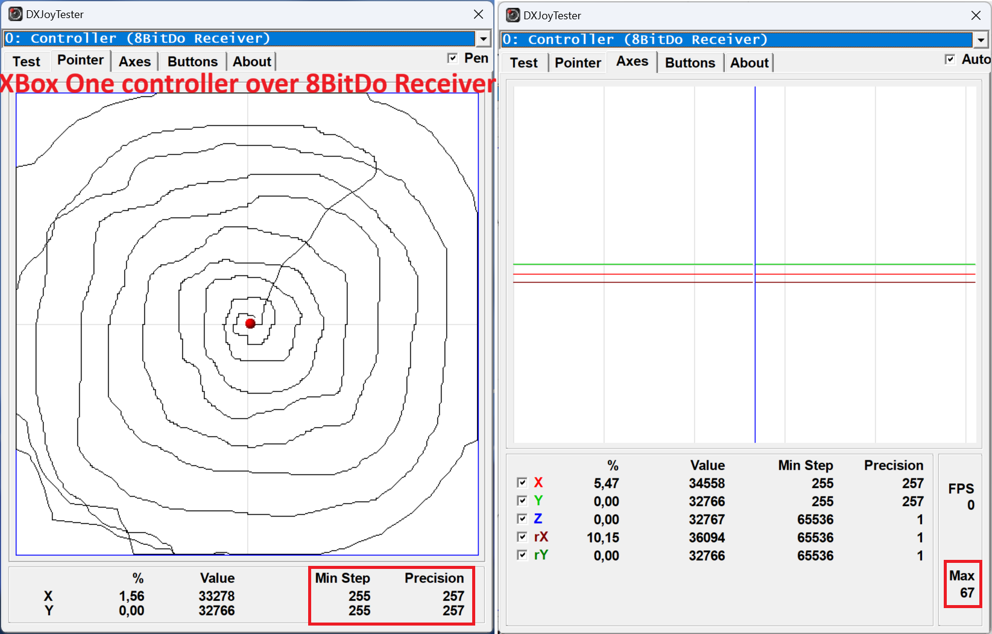Click the FPS label
The width and height of the screenshot is (992, 634).
coord(961,488)
